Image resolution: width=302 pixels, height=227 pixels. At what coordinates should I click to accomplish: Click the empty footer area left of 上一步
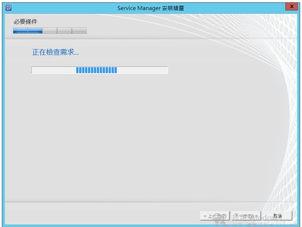coord(94,215)
